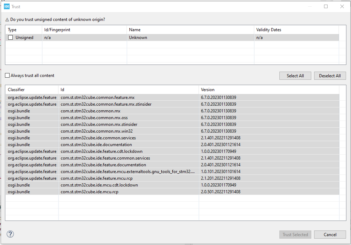Screen dimensions: 351x245
Task: Click the Deselect All button
Action: 330,76
